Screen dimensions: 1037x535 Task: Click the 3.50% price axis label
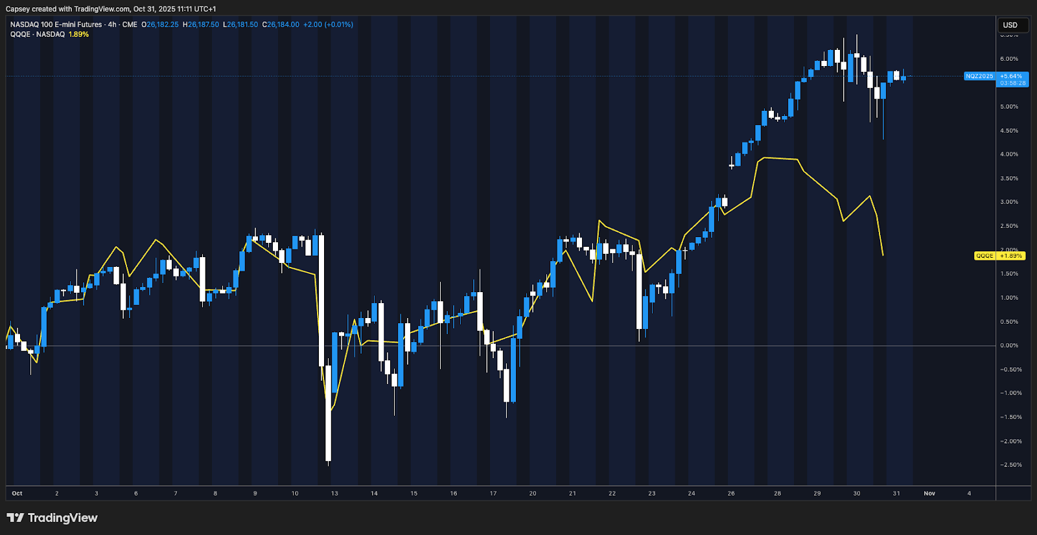tap(1009, 178)
